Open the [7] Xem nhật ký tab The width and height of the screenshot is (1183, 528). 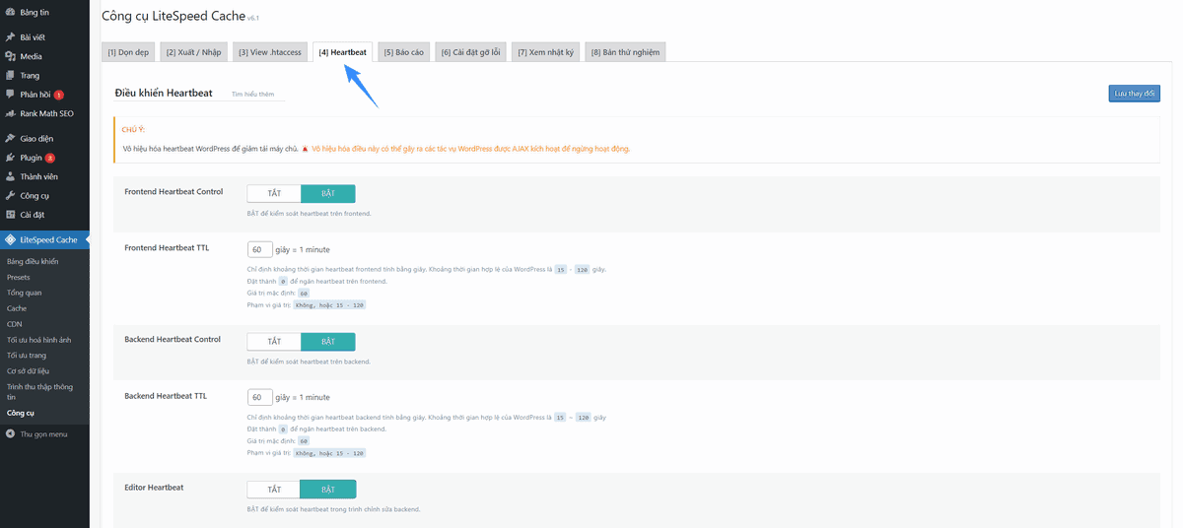pyautogui.click(x=545, y=52)
